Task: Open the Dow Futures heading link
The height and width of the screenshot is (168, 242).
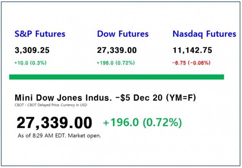Action: [x=123, y=34]
